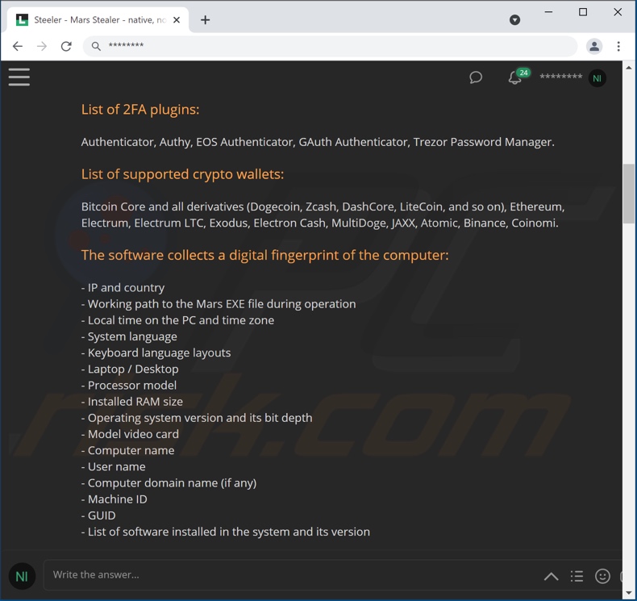The height and width of the screenshot is (601, 637).
Task: Close the browser window
Action: click(x=618, y=12)
